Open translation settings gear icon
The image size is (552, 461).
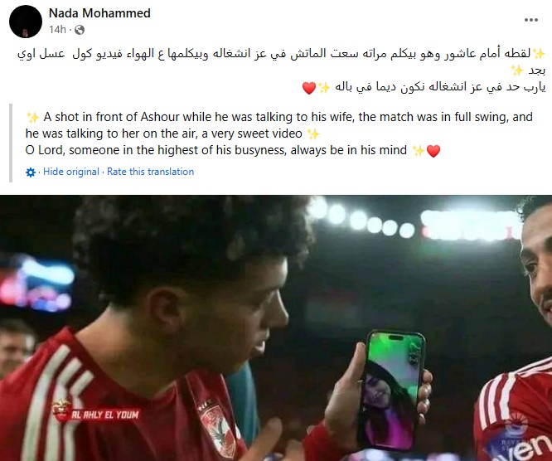tap(31, 172)
